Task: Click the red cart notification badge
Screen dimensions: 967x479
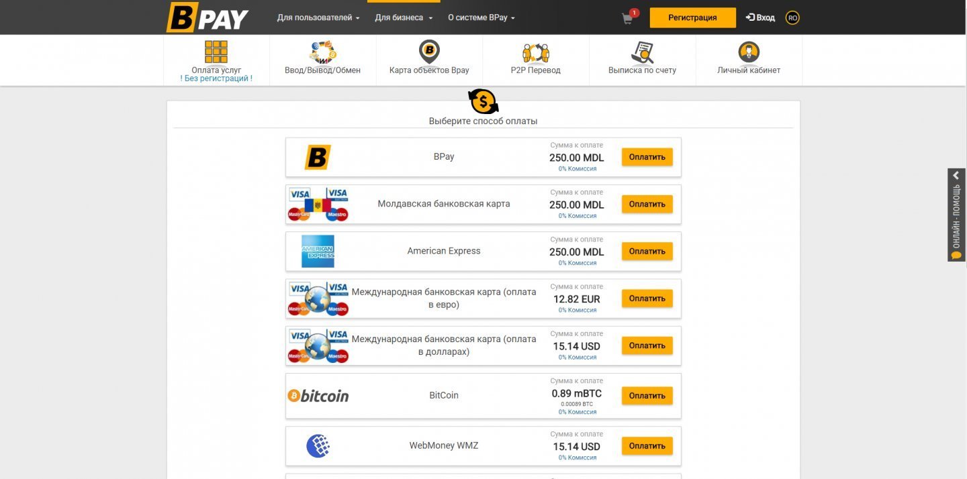Action: click(x=635, y=13)
